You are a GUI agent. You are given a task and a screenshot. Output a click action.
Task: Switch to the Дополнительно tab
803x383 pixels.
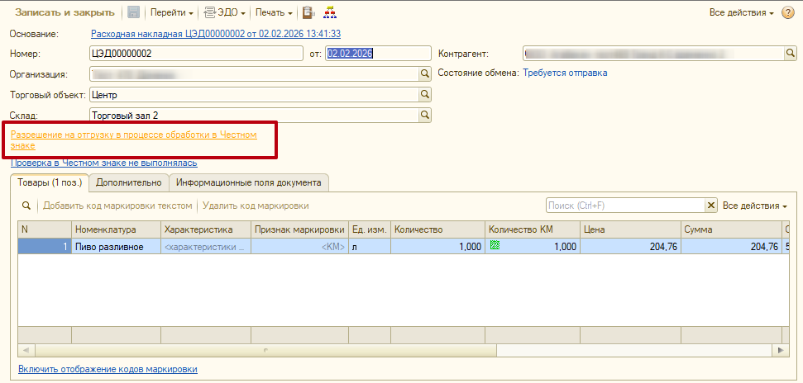point(128,182)
